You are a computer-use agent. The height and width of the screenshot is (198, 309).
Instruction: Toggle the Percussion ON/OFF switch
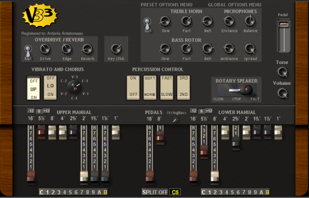(x=133, y=86)
